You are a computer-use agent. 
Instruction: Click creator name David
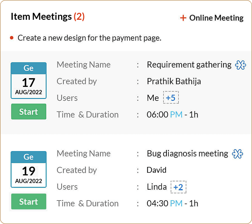(x=156, y=170)
